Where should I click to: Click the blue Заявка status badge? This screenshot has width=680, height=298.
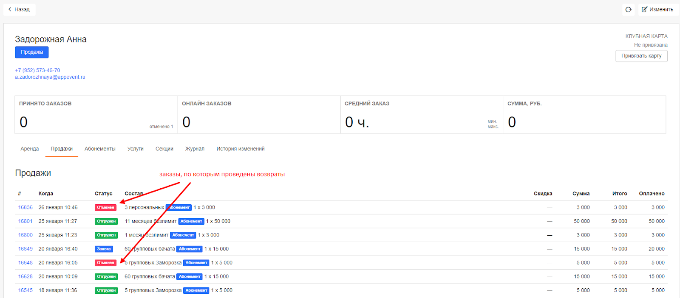[104, 249]
